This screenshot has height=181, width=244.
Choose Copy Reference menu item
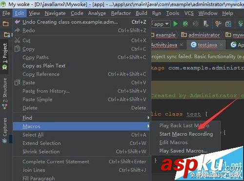(x=81, y=74)
